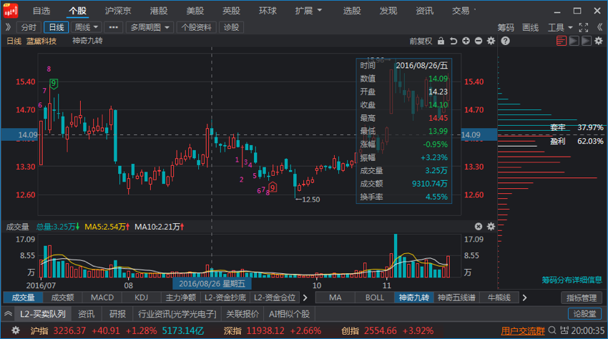Zoom in chart with plus icon

[466, 41]
